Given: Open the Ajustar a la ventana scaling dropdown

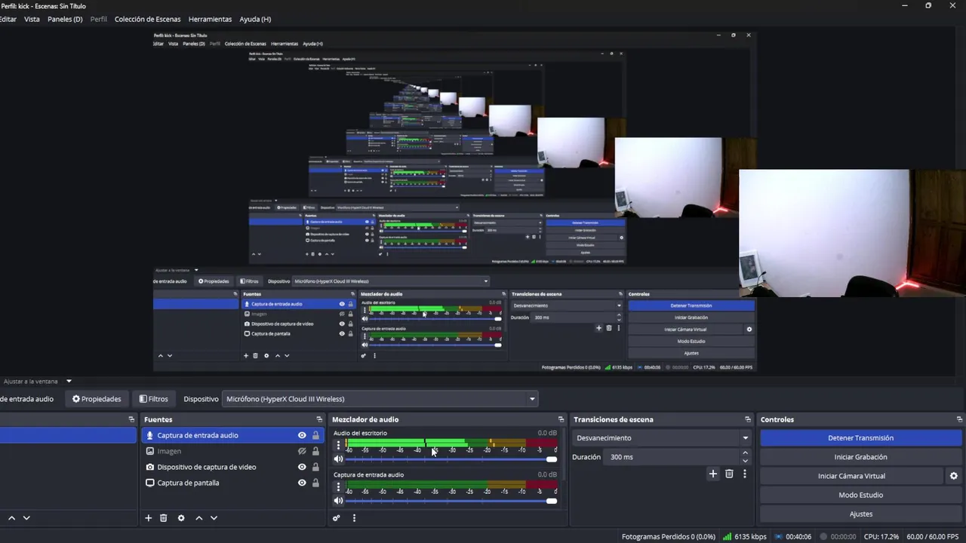Looking at the screenshot, I should click(38, 382).
